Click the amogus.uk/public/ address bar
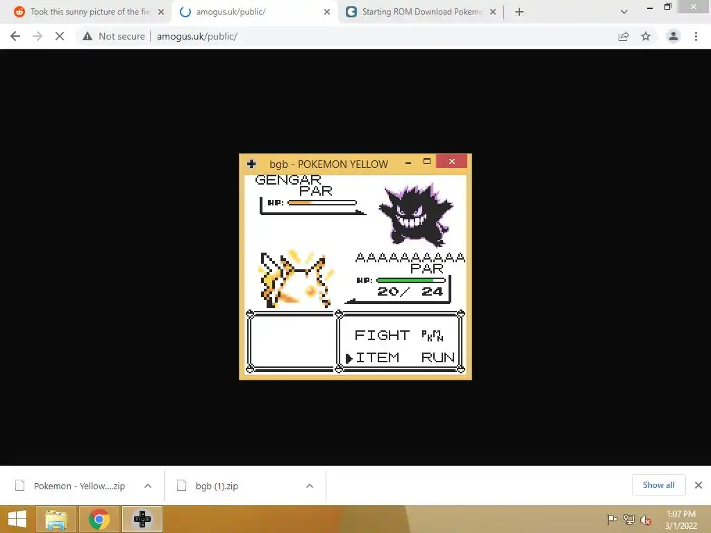711x533 pixels. 197,36
